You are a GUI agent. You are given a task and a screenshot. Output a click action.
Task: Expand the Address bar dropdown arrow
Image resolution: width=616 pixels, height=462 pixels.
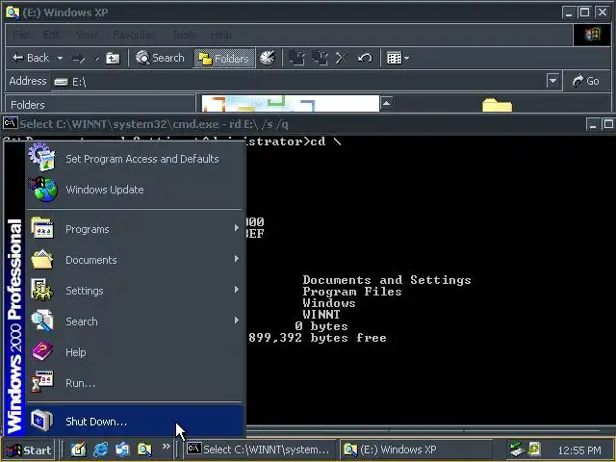click(552, 81)
